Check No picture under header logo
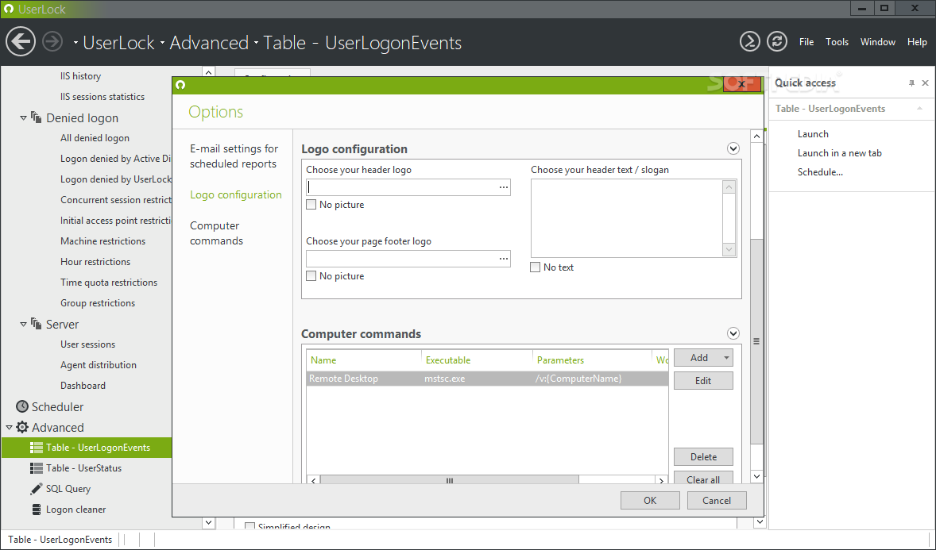The image size is (936, 550). point(311,205)
